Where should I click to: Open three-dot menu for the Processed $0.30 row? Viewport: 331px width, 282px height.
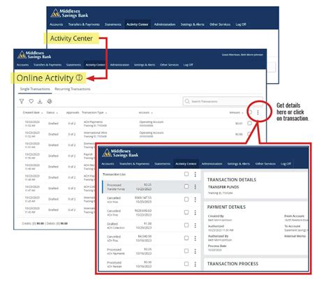pos(195,264)
